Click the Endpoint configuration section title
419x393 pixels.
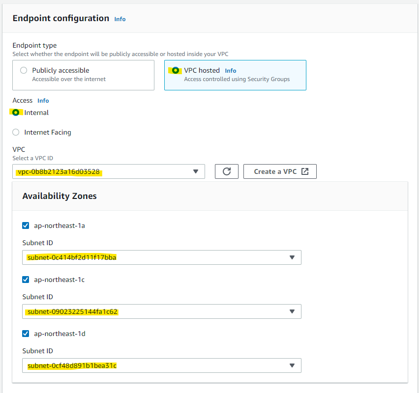61,18
